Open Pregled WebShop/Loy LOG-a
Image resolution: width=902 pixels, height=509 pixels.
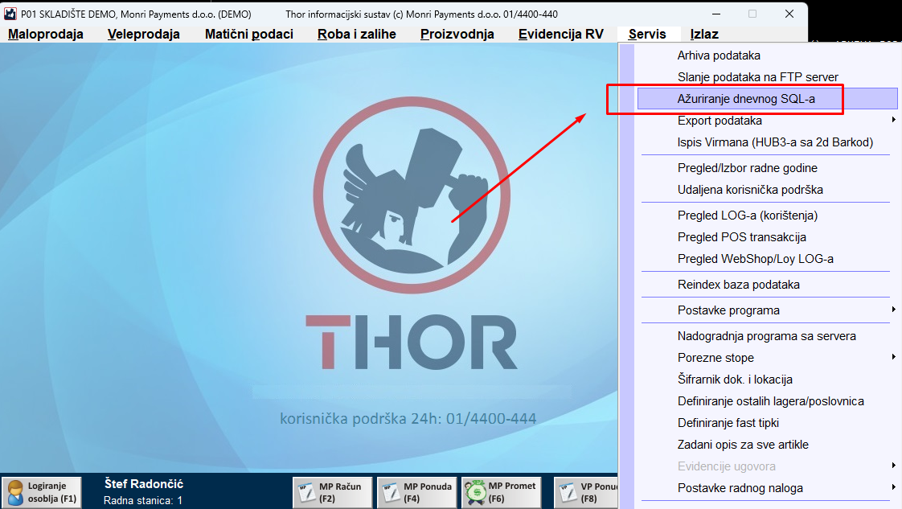click(768, 259)
